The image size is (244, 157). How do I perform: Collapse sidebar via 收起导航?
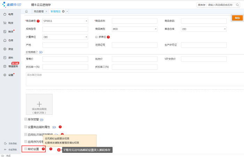click(10, 150)
